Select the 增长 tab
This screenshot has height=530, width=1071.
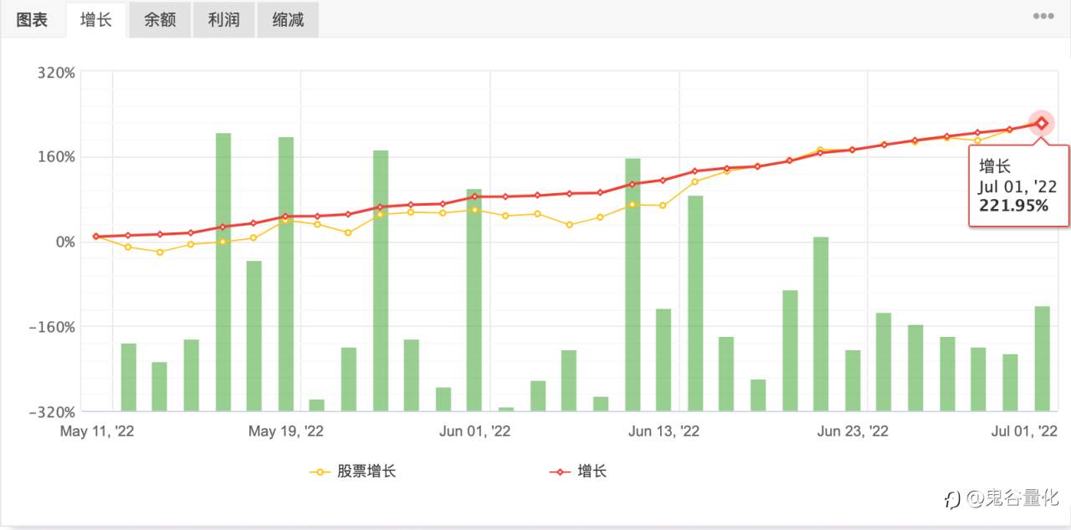[96, 20]
